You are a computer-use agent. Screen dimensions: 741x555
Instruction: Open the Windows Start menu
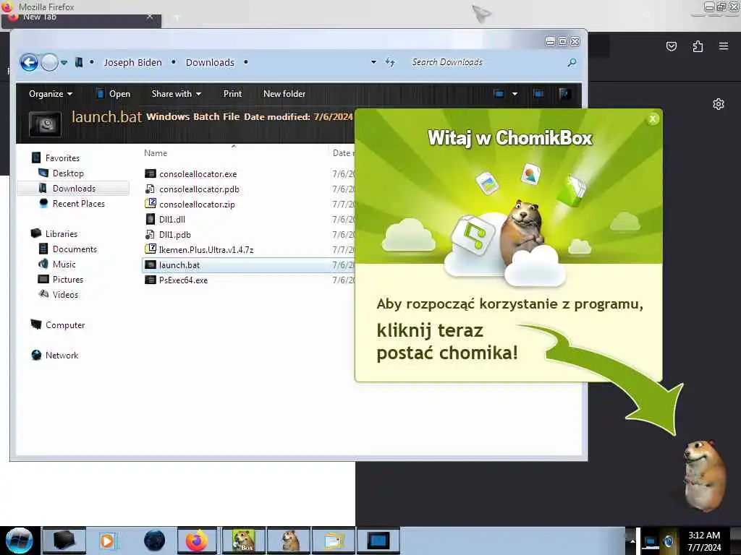20,541
